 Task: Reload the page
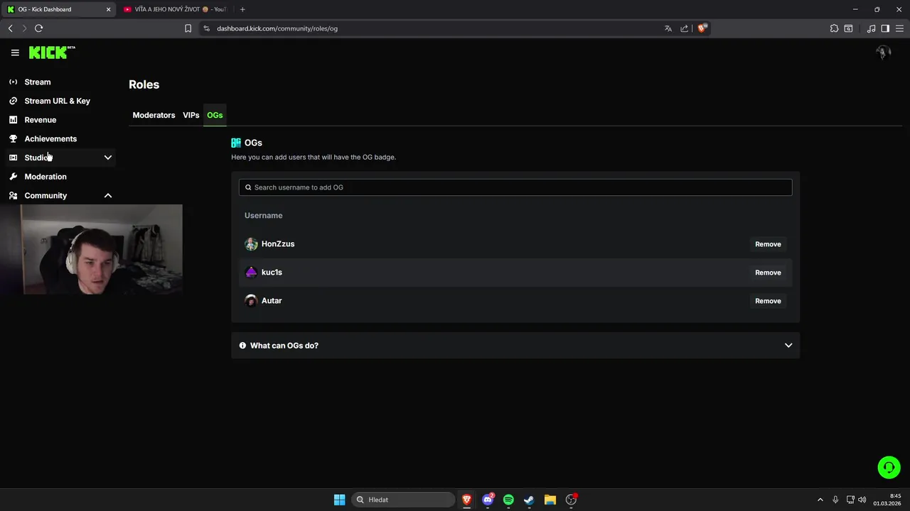pos(38,28)
